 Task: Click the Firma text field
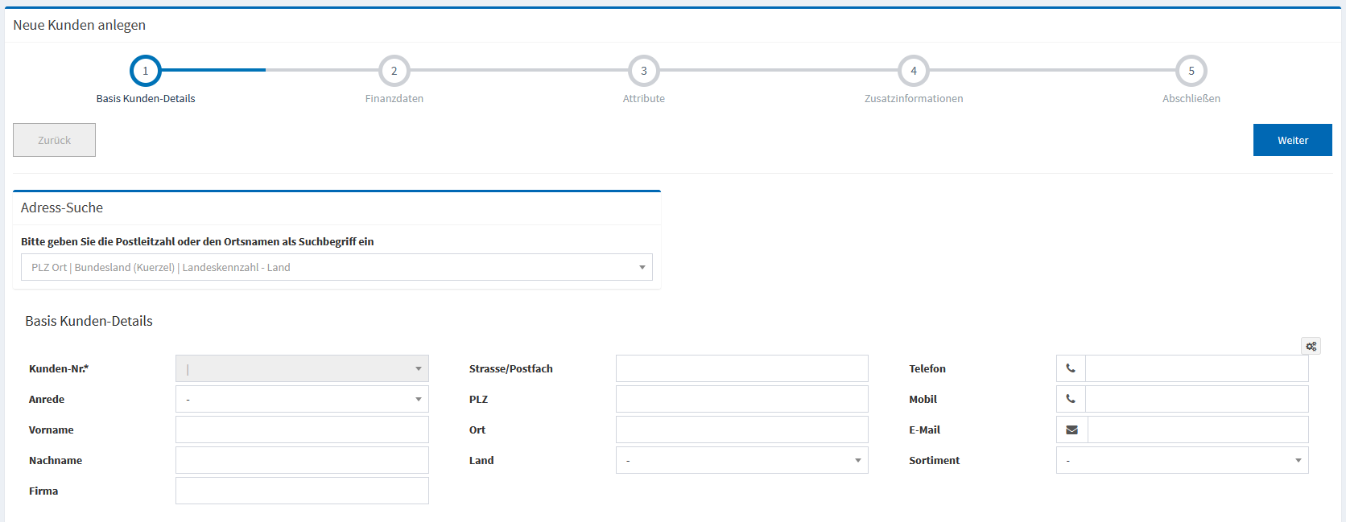tap(302, 491)
